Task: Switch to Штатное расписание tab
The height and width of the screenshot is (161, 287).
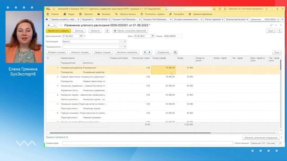Action: click(x=235, y=19)
